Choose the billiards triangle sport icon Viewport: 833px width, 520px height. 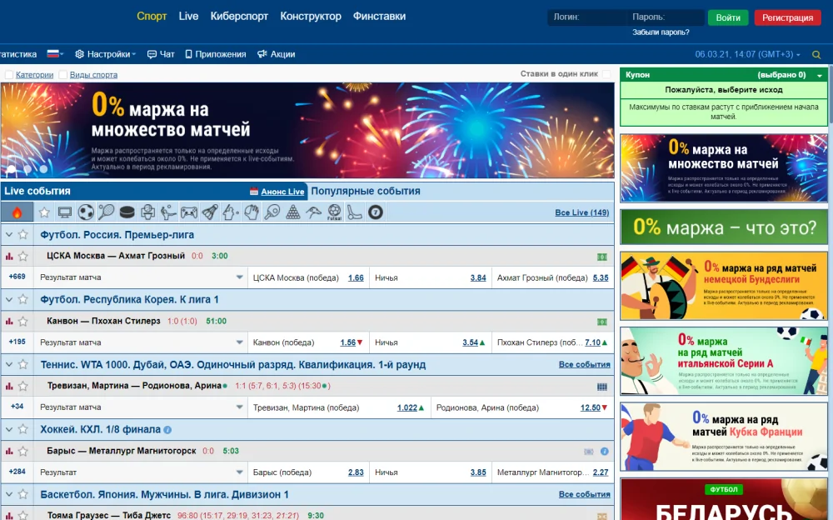[x=292, y=212]
